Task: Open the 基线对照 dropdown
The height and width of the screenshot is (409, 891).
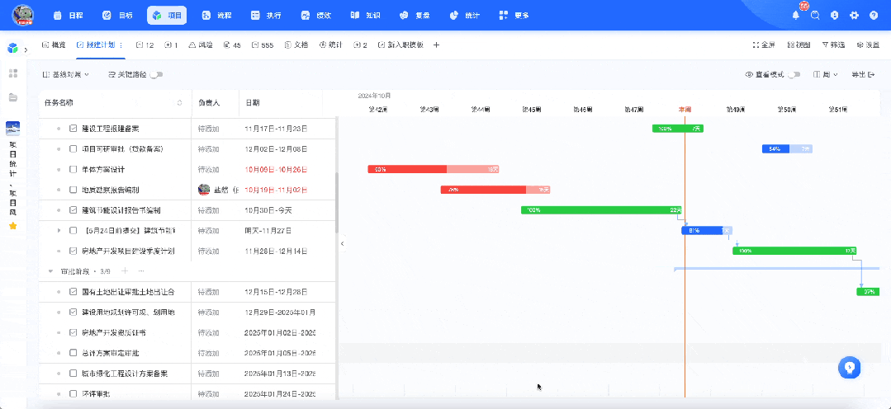Action: click(x=66, y=74)
